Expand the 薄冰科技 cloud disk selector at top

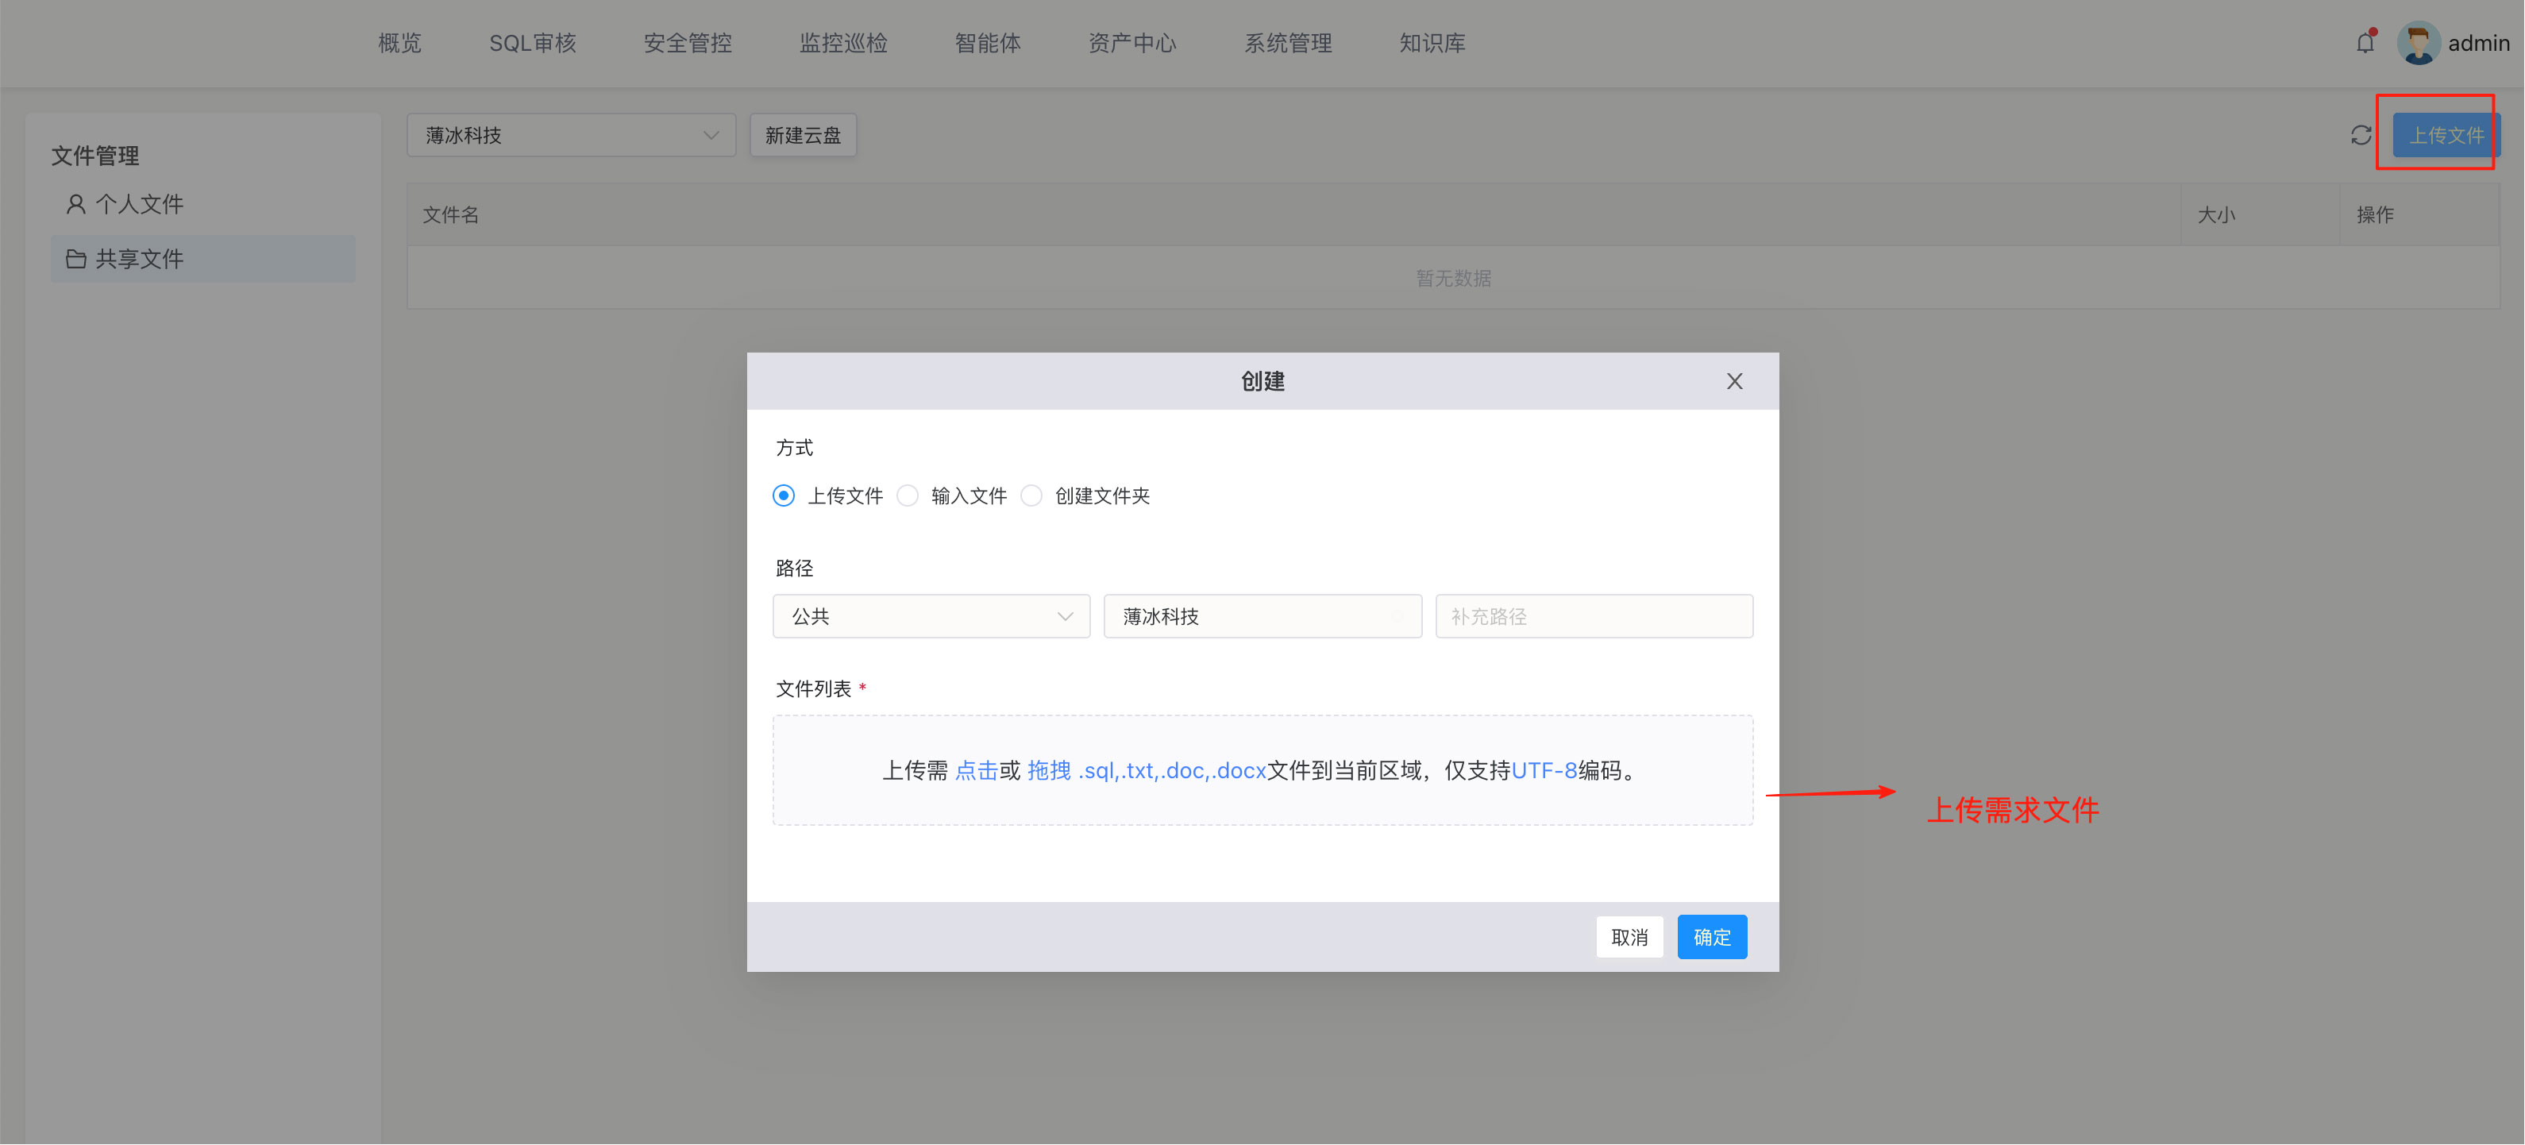[570, 135]
